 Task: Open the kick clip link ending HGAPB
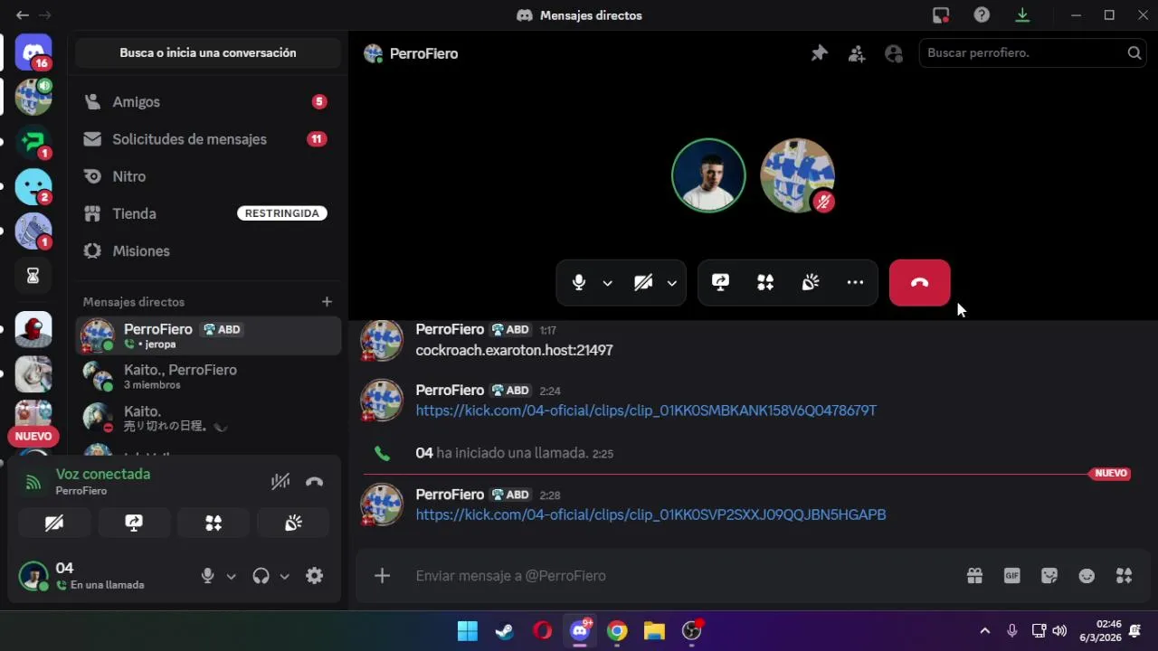pyautogui.click(x=650, y=514)
